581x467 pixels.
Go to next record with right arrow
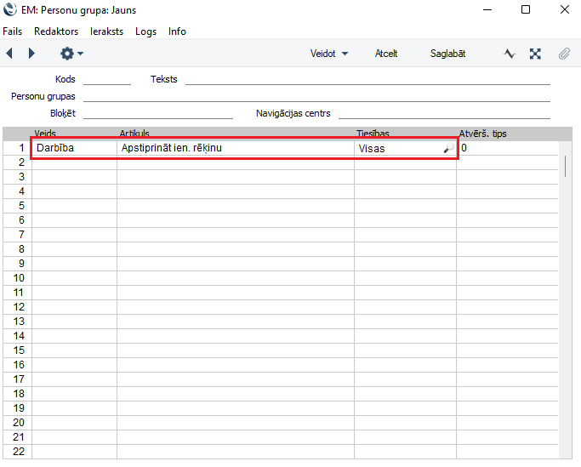click(x=31, y=54)
